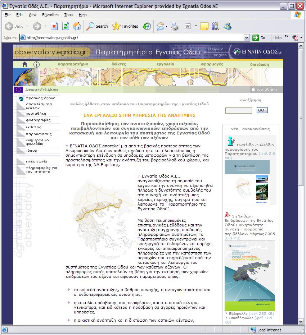Click the Egnatia Odos company logo
This screenshot has width=306, height=335.
point(257,52)
